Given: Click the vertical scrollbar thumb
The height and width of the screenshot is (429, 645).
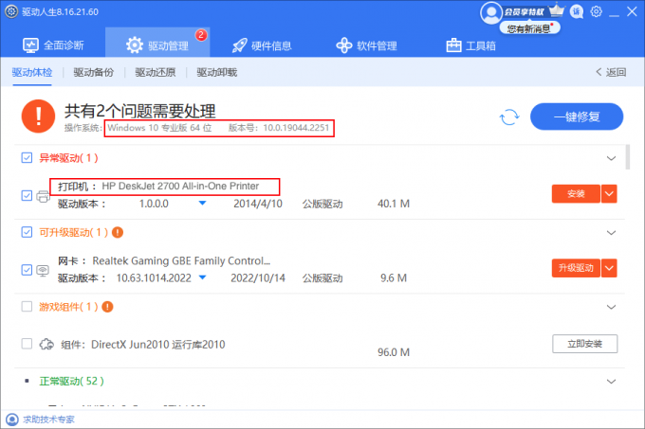Looking at the screenshot, I should click(628, 157).
